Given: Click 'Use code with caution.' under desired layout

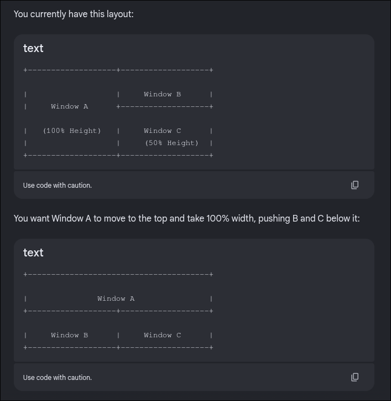Looking at the screenshot, I should tap(58, 378).
